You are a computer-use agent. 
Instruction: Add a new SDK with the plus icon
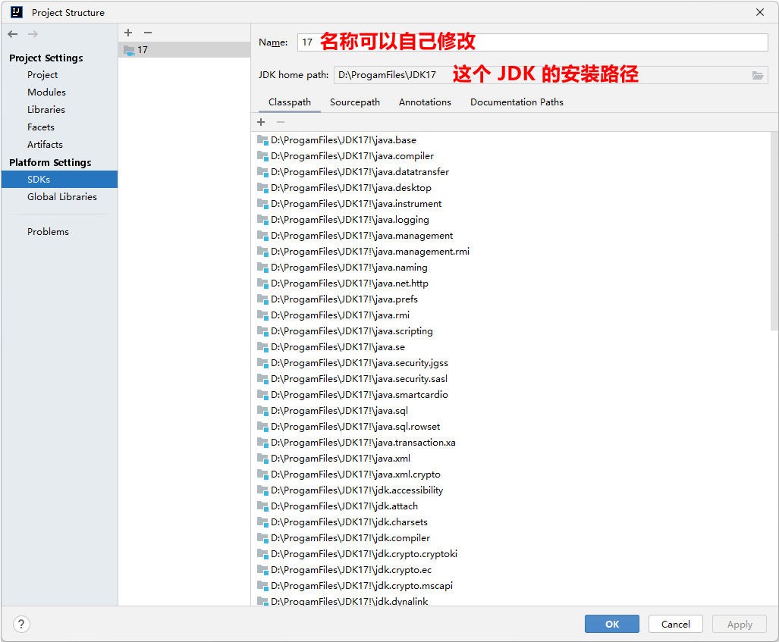(x=128, y=33)
